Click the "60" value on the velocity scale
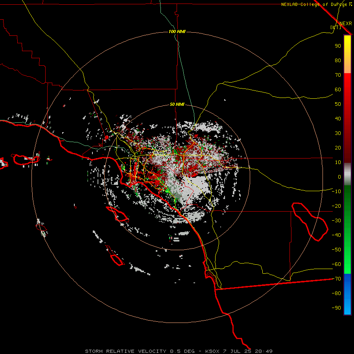Image resolution: width=354 pixels, height=354 pixels. click(338, 90)
